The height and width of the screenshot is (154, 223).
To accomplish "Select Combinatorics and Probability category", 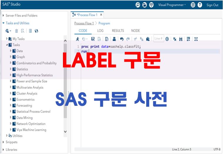I will (x=36, y=63).
